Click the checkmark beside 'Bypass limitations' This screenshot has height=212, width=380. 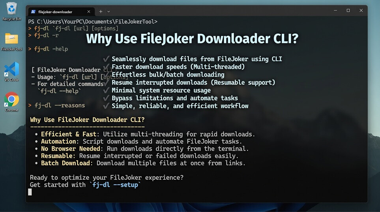coord(106,98)
